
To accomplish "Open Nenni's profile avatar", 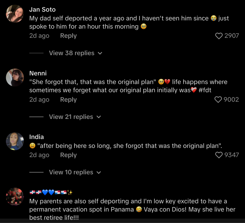I will (15, 78).
